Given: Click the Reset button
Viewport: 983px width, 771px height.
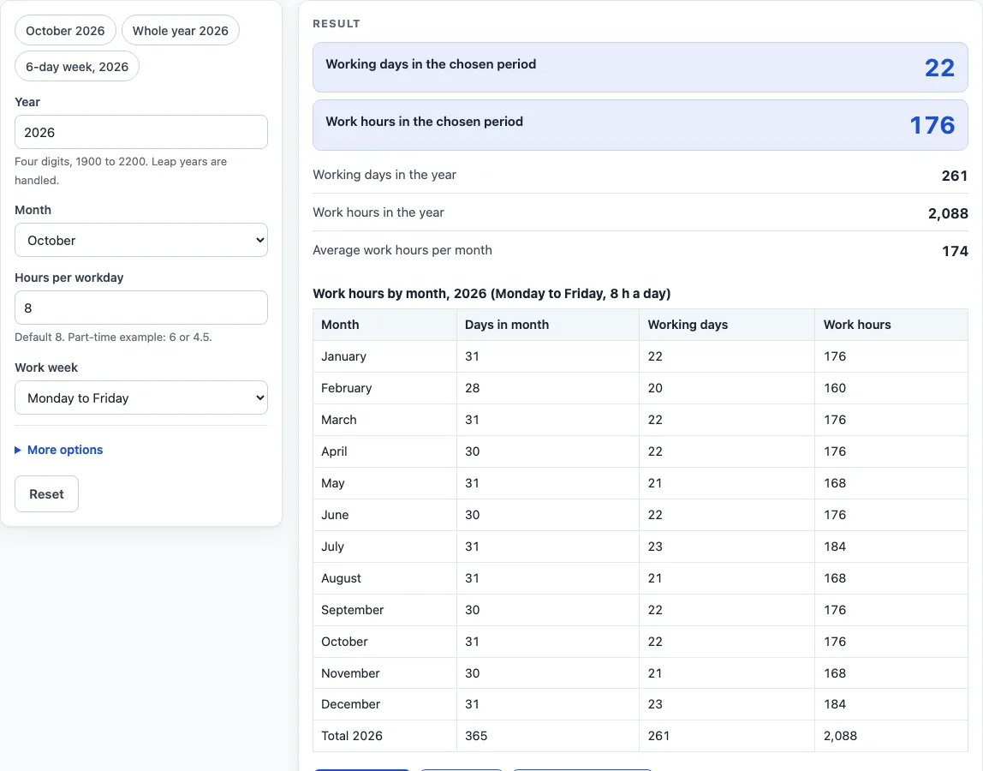Looking at the screenshot, I should point(46,493).
